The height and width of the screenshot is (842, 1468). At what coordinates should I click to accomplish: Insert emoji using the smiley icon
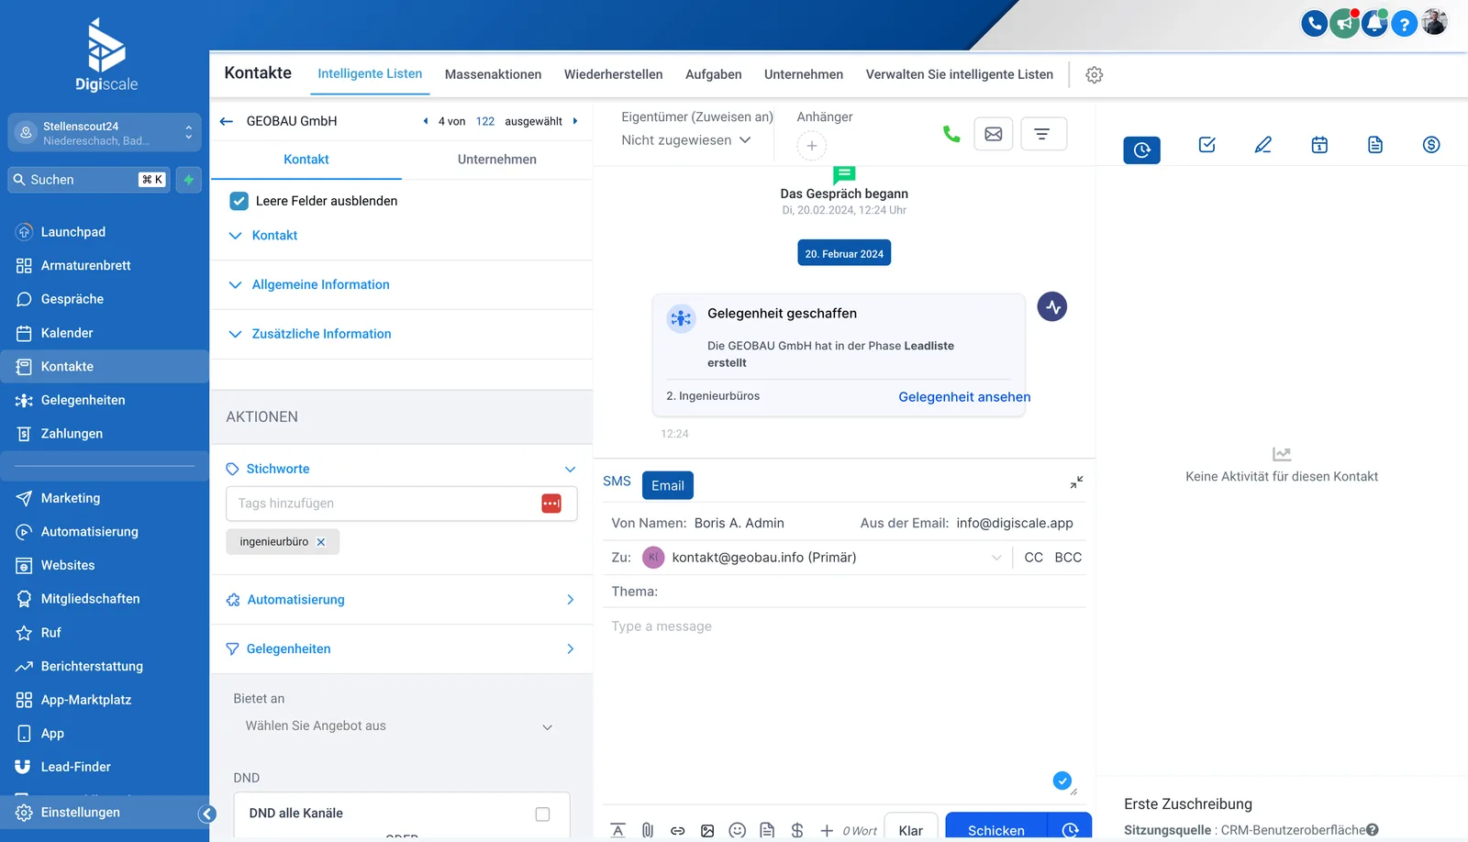pyautogui.click(x=737, y=830)
